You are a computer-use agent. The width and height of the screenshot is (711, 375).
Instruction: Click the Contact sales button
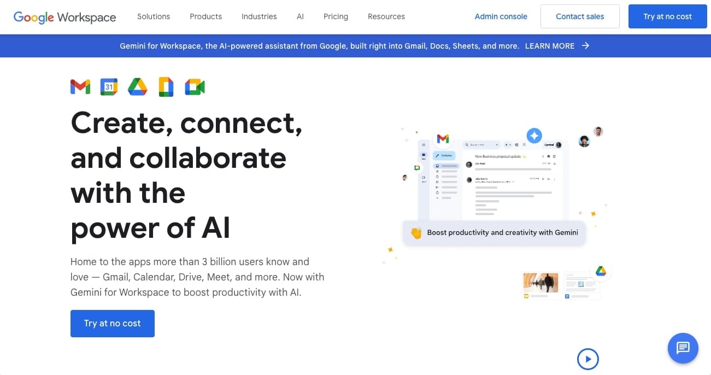click(x=580, y=16)
